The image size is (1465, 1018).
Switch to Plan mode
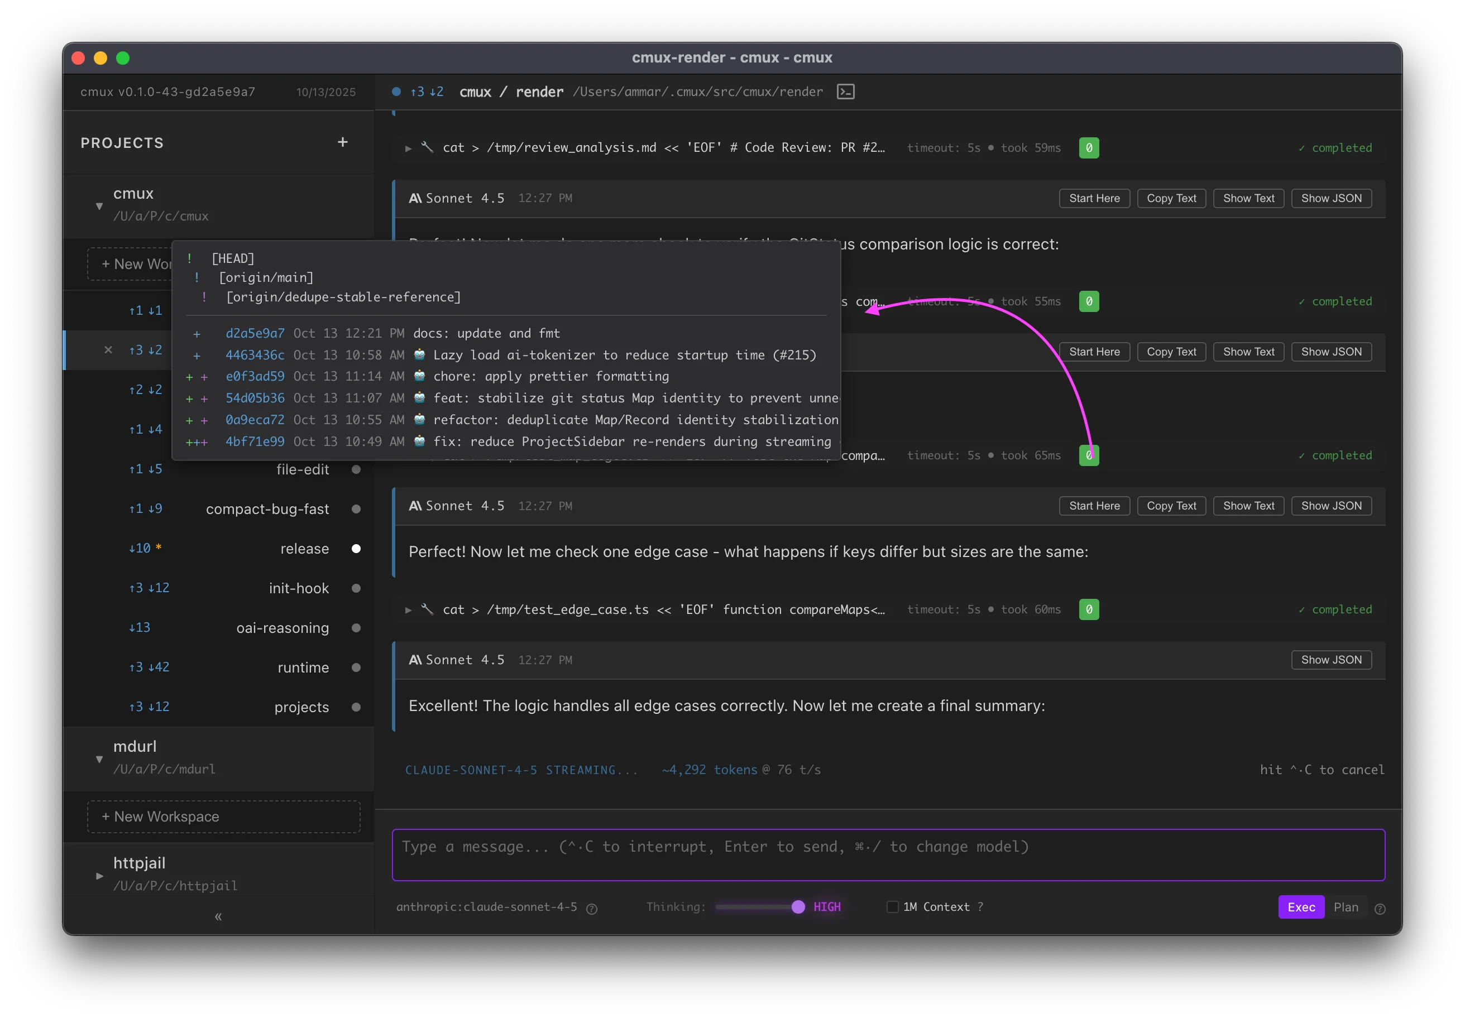[x=1346, y=906]
